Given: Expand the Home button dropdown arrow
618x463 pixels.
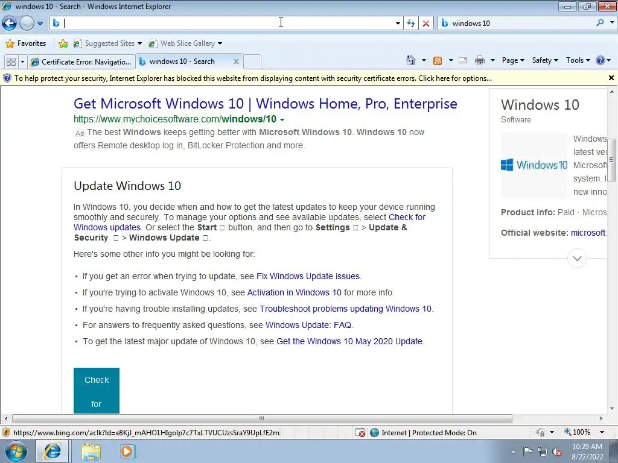Looking at the screenshot, I should pyautogui.click(x=424, y=60).
